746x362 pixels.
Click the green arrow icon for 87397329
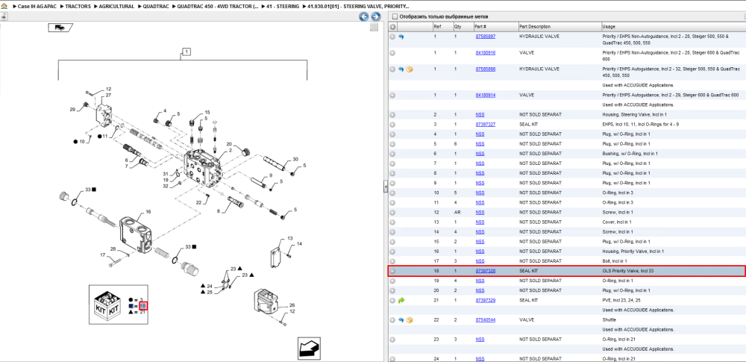401,301
